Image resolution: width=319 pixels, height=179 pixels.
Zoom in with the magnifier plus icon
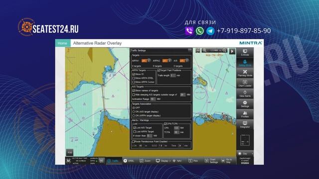coord(204,50)
